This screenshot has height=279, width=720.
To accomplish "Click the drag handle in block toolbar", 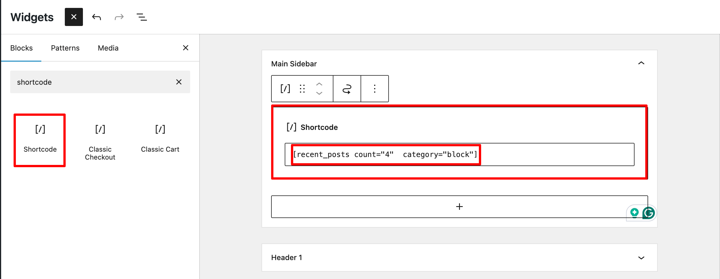I will point(302,89).
